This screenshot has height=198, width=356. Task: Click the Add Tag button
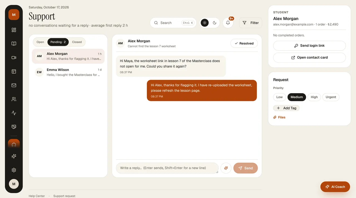pos(286,108)
